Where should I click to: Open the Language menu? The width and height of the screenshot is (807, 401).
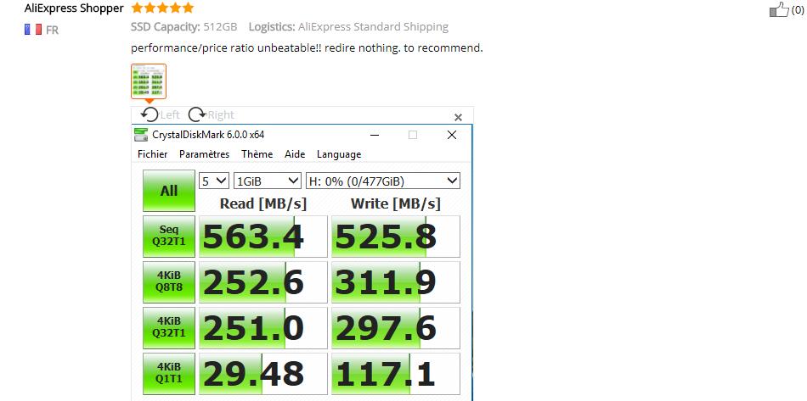tap(339, 154)
